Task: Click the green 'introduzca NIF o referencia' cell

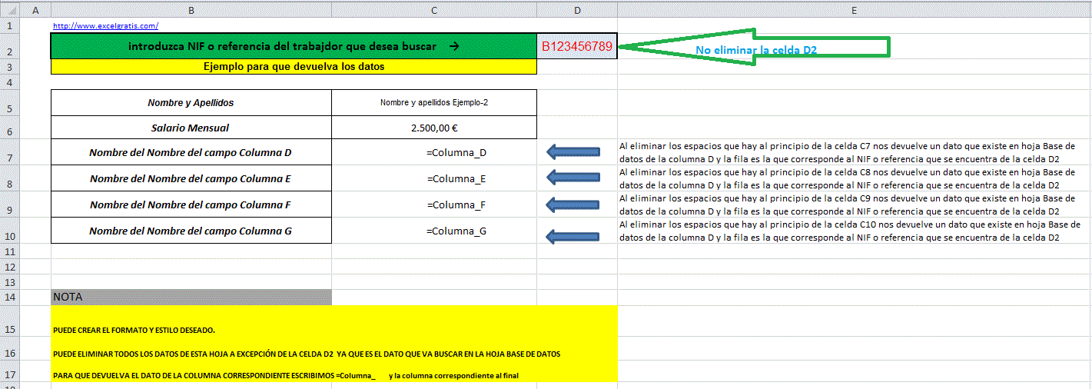Action: coord(294,46)
